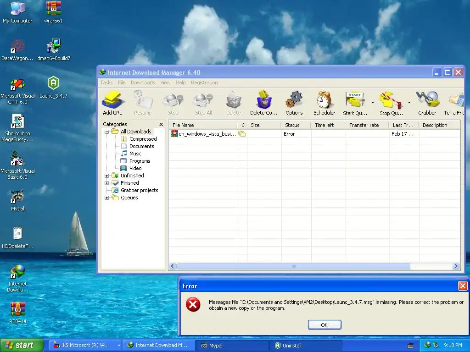
Task: Open the Grabber toolbar icon
Action: coord(427,103)
